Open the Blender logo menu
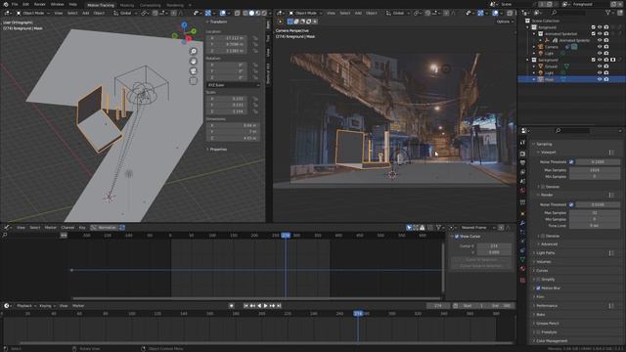 click(6, 4)
